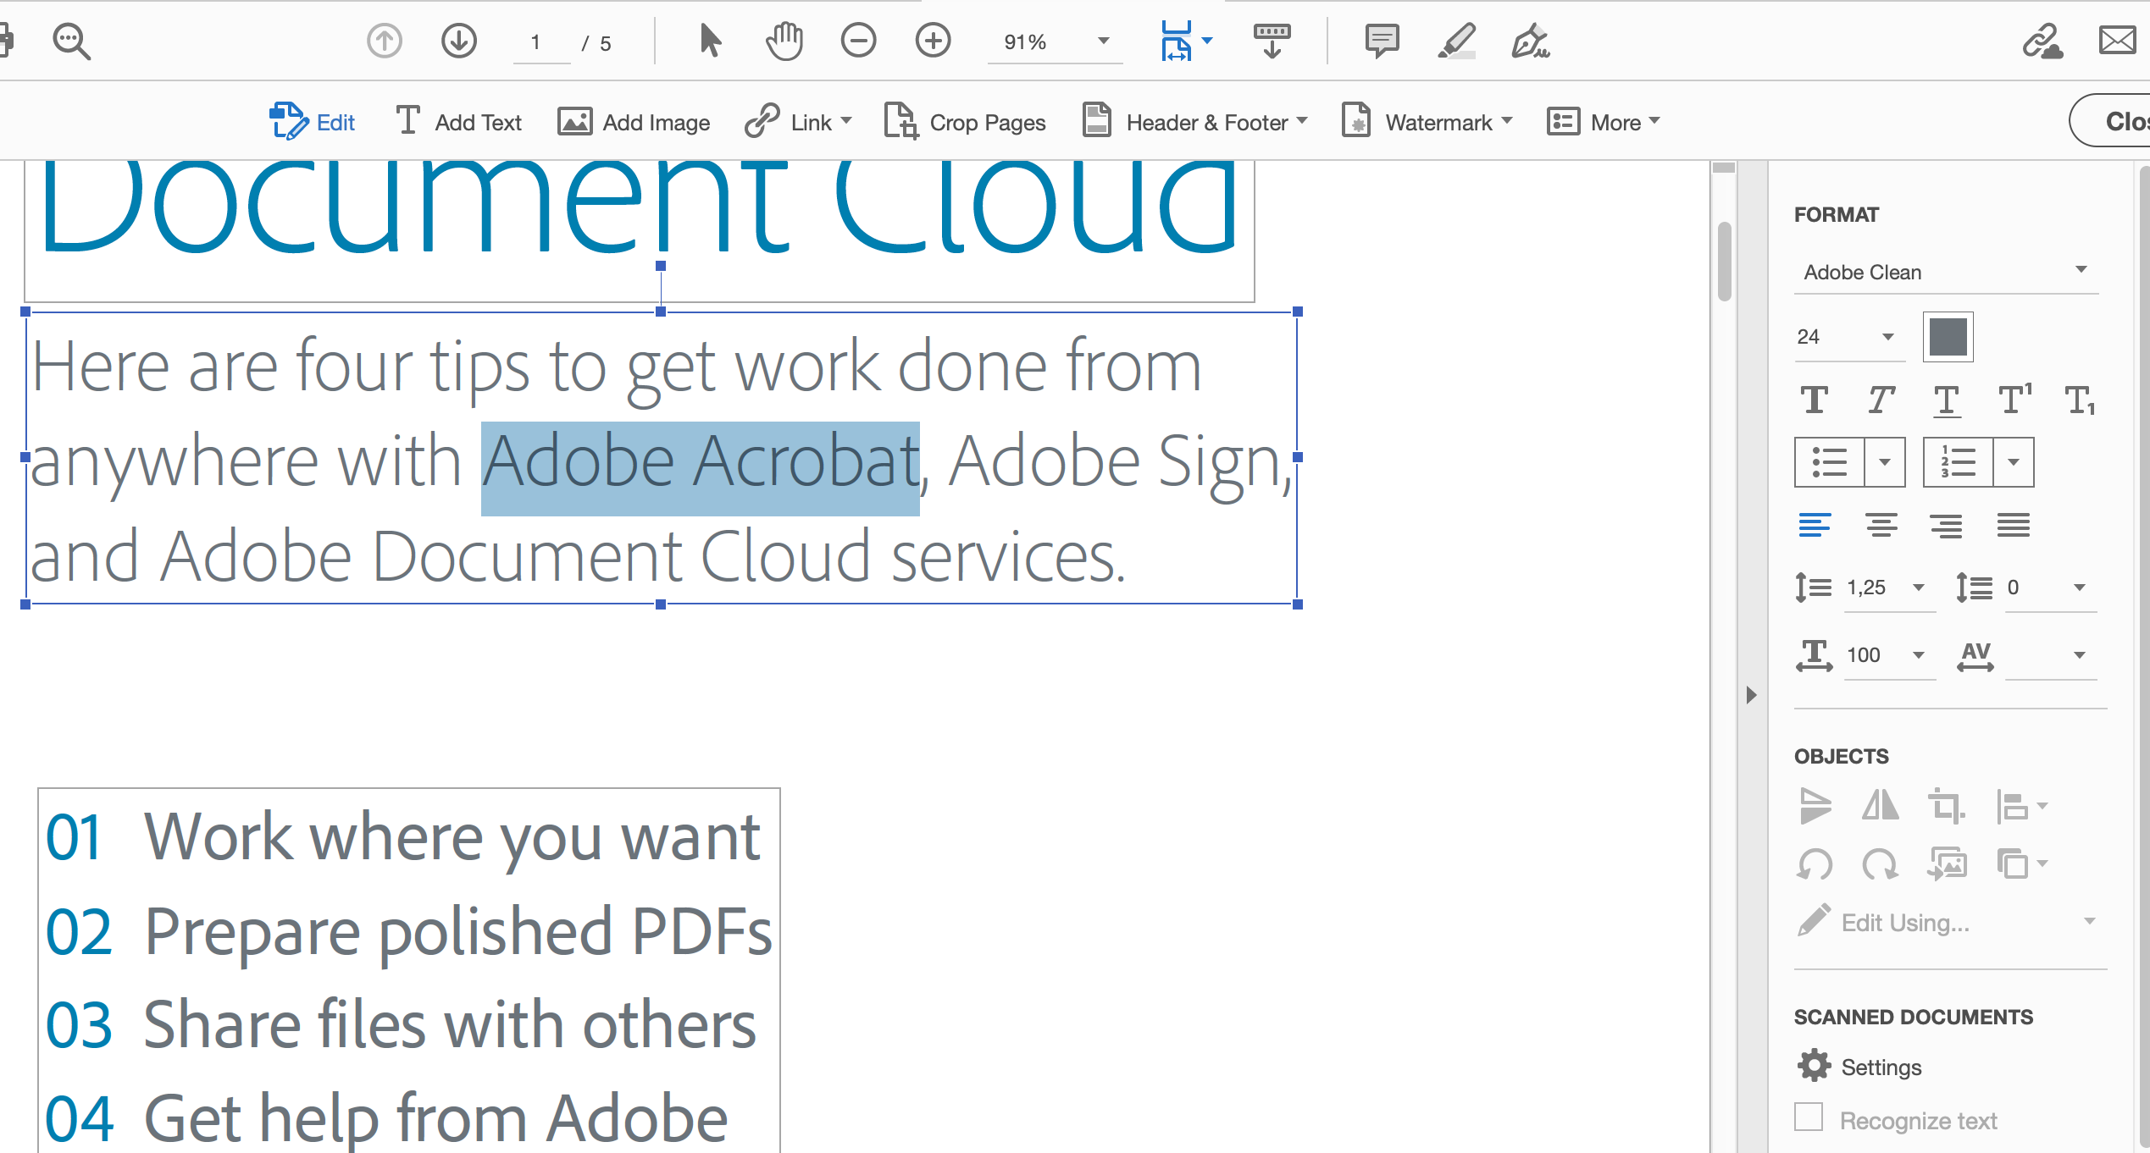Toggle italic text formatting

[x=1881, y=400]
